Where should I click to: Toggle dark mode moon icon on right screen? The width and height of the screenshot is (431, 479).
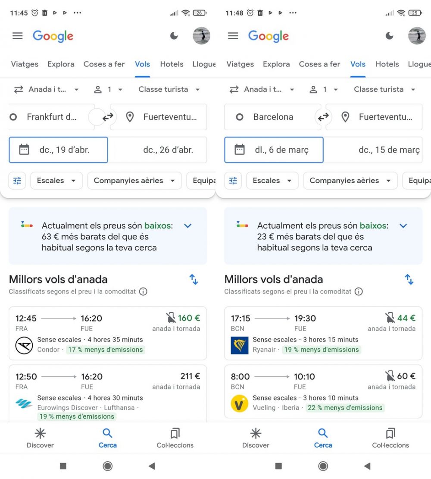(x=390, y=36)
